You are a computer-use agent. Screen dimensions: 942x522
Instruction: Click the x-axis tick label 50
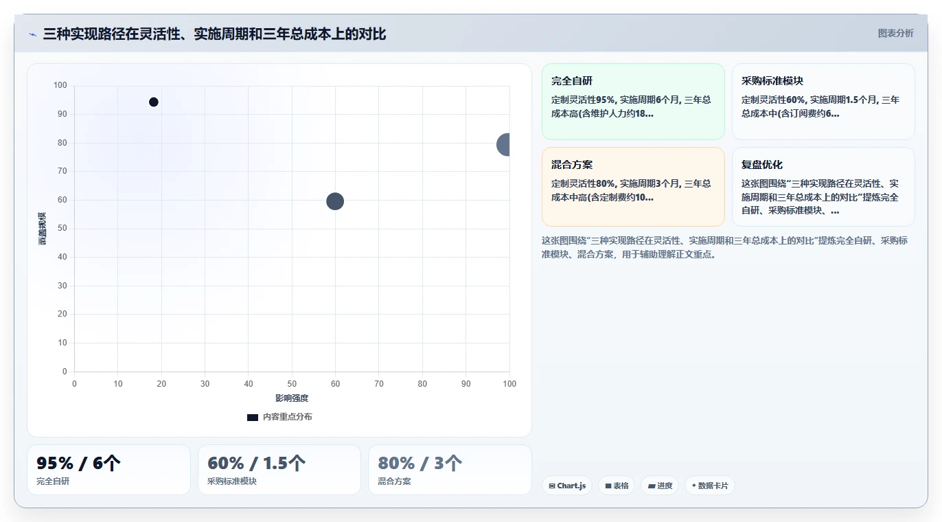pos(292,384)
